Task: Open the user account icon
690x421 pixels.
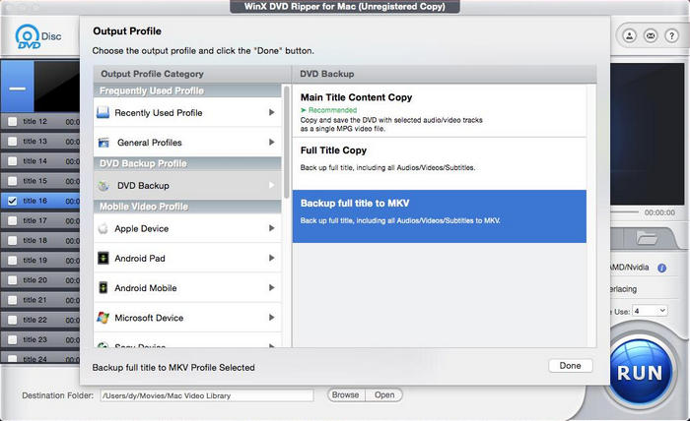Action: pyautogui.click(x=630, y=35)
